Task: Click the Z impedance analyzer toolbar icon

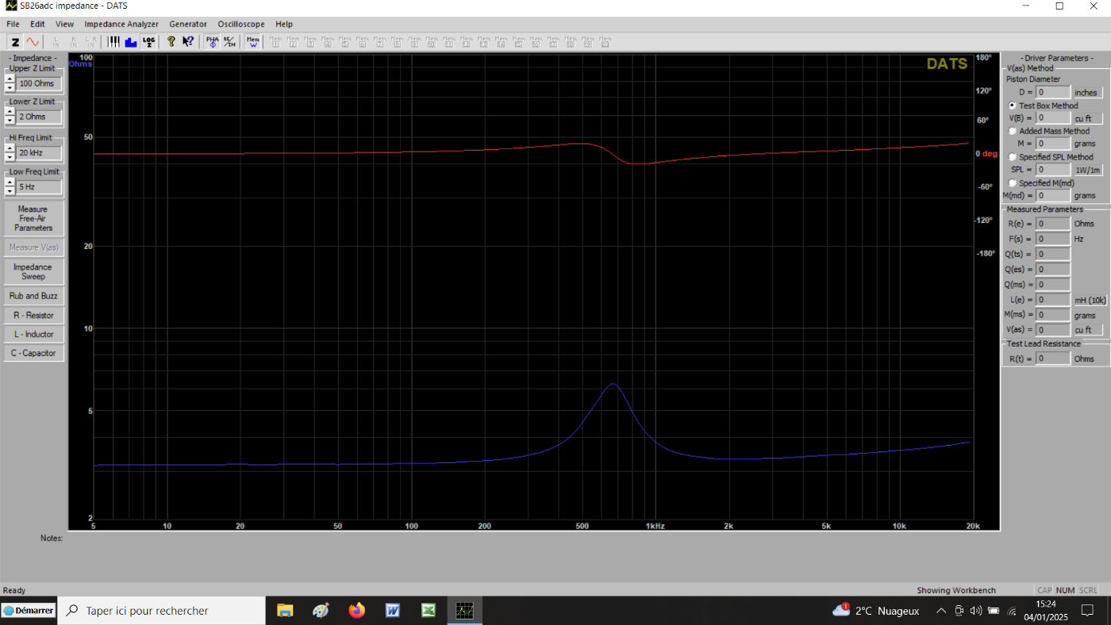Action: coord(15,42)
